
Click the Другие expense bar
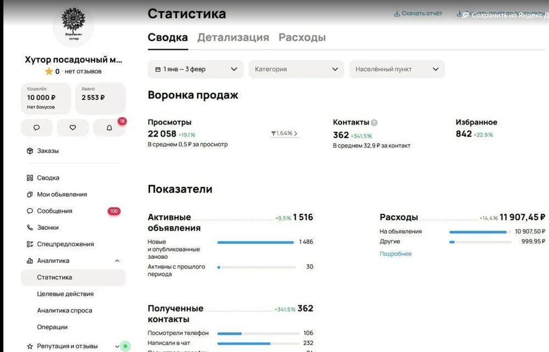[x=480, y=242]
